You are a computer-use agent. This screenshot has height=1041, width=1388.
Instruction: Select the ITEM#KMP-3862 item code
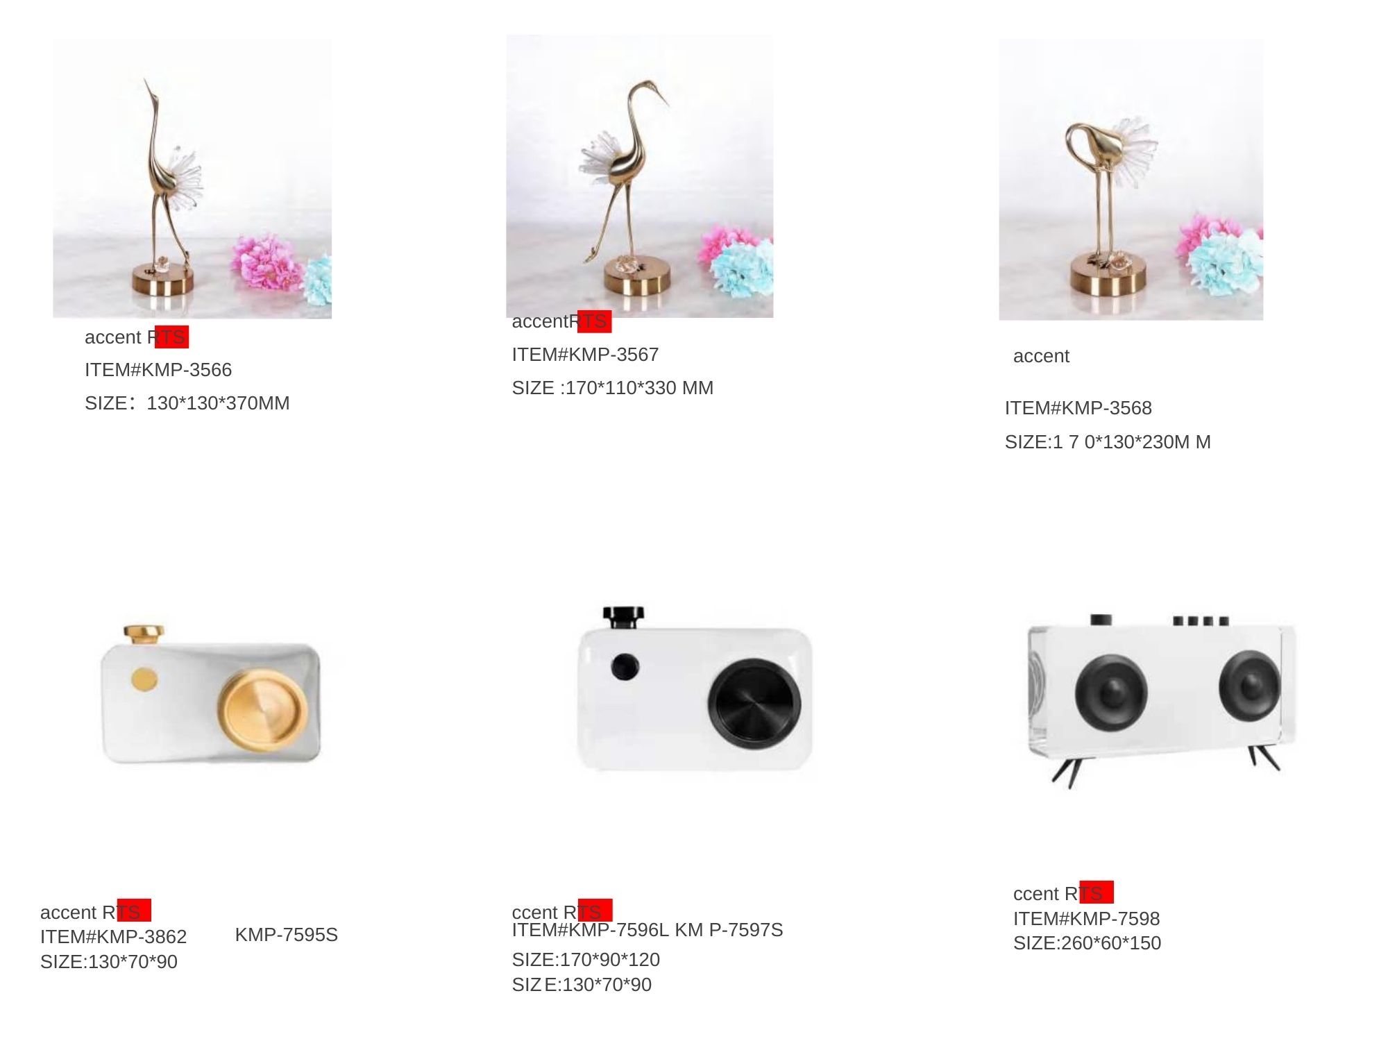[113, 937]
